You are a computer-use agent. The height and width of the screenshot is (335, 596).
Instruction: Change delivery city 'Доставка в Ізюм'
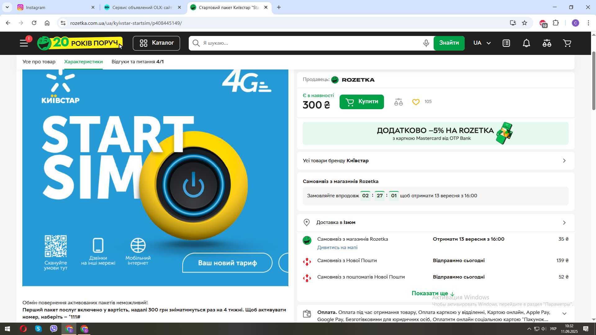click(x=436, y=222)
